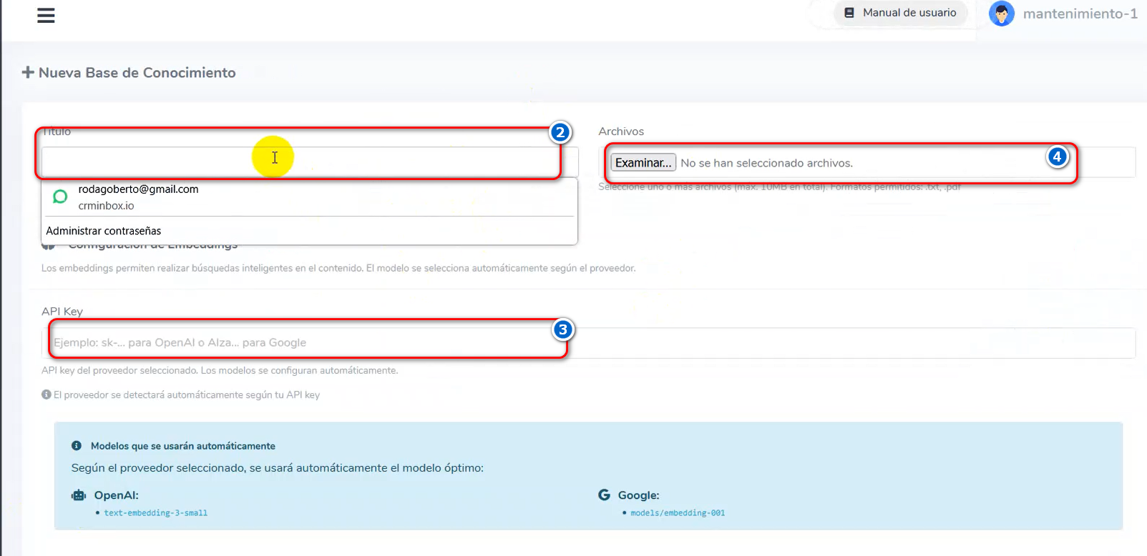Open the hamburger navigation menu

click(x=46, y=16)
